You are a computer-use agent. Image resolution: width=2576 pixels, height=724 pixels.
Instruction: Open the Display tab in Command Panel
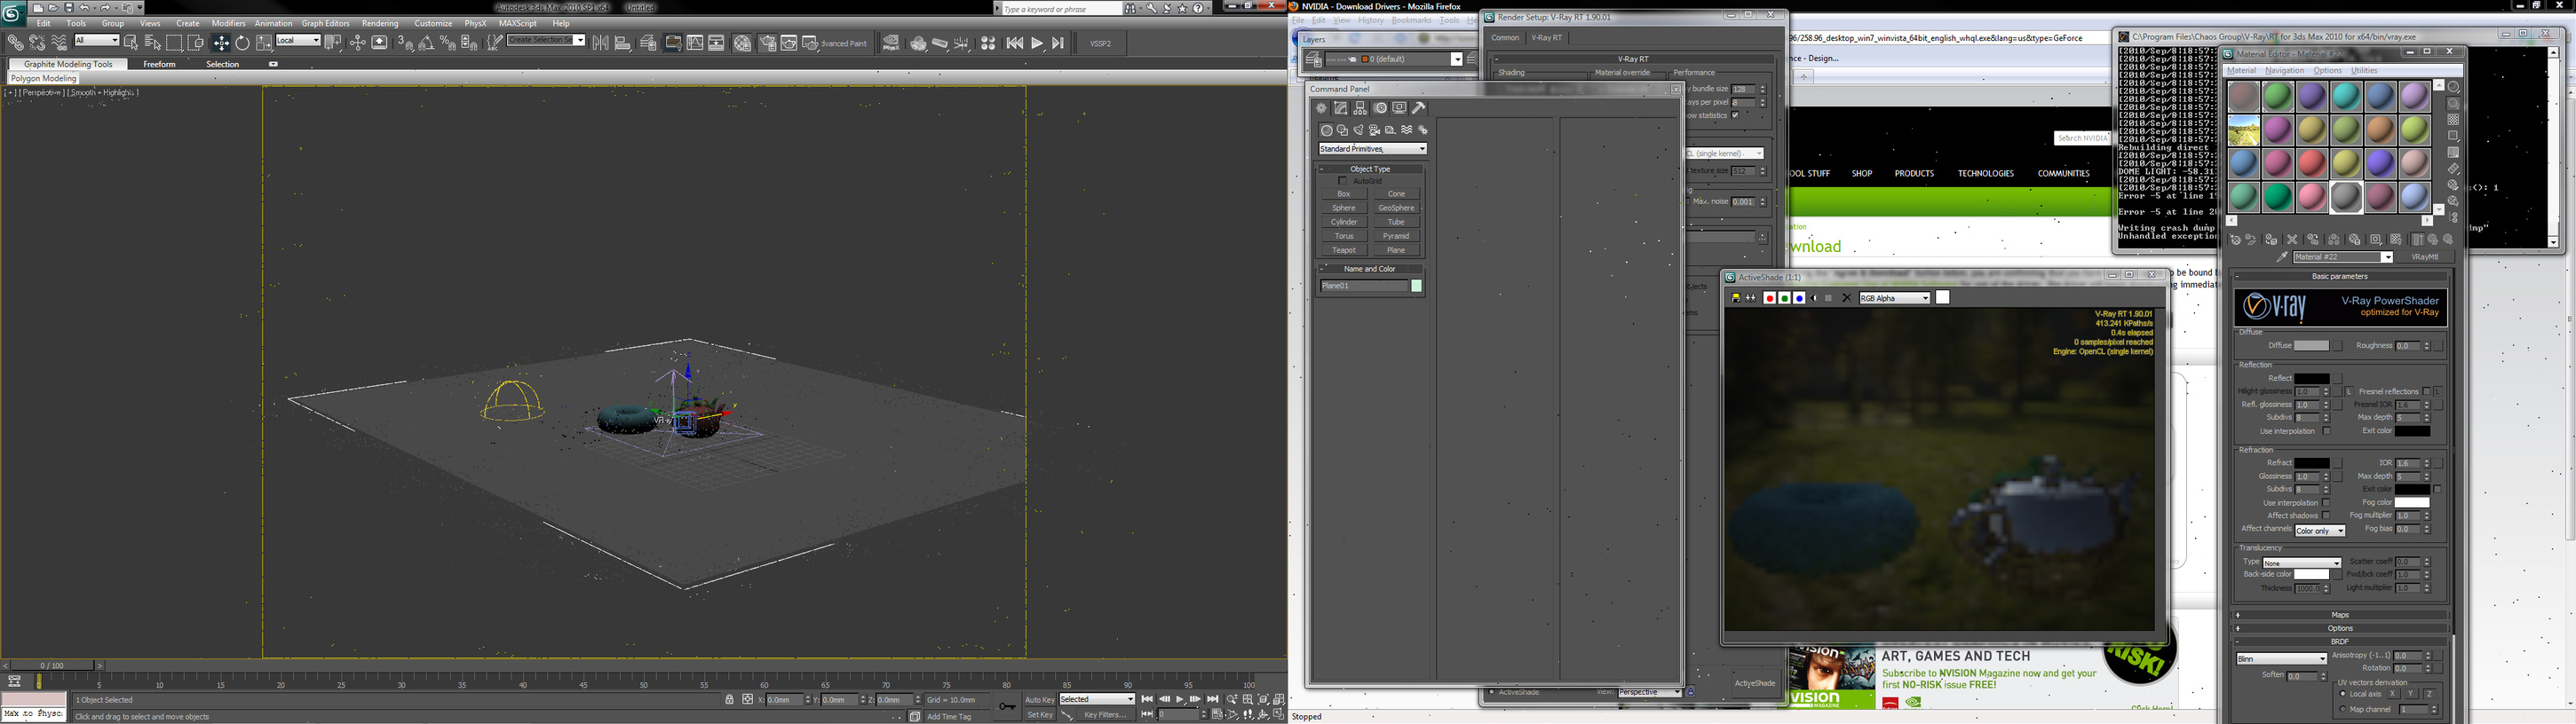click(1400, 108)
